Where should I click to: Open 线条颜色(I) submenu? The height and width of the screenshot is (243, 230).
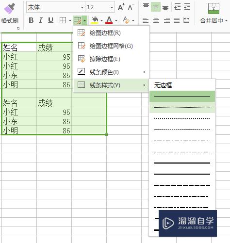coord(111,72)
